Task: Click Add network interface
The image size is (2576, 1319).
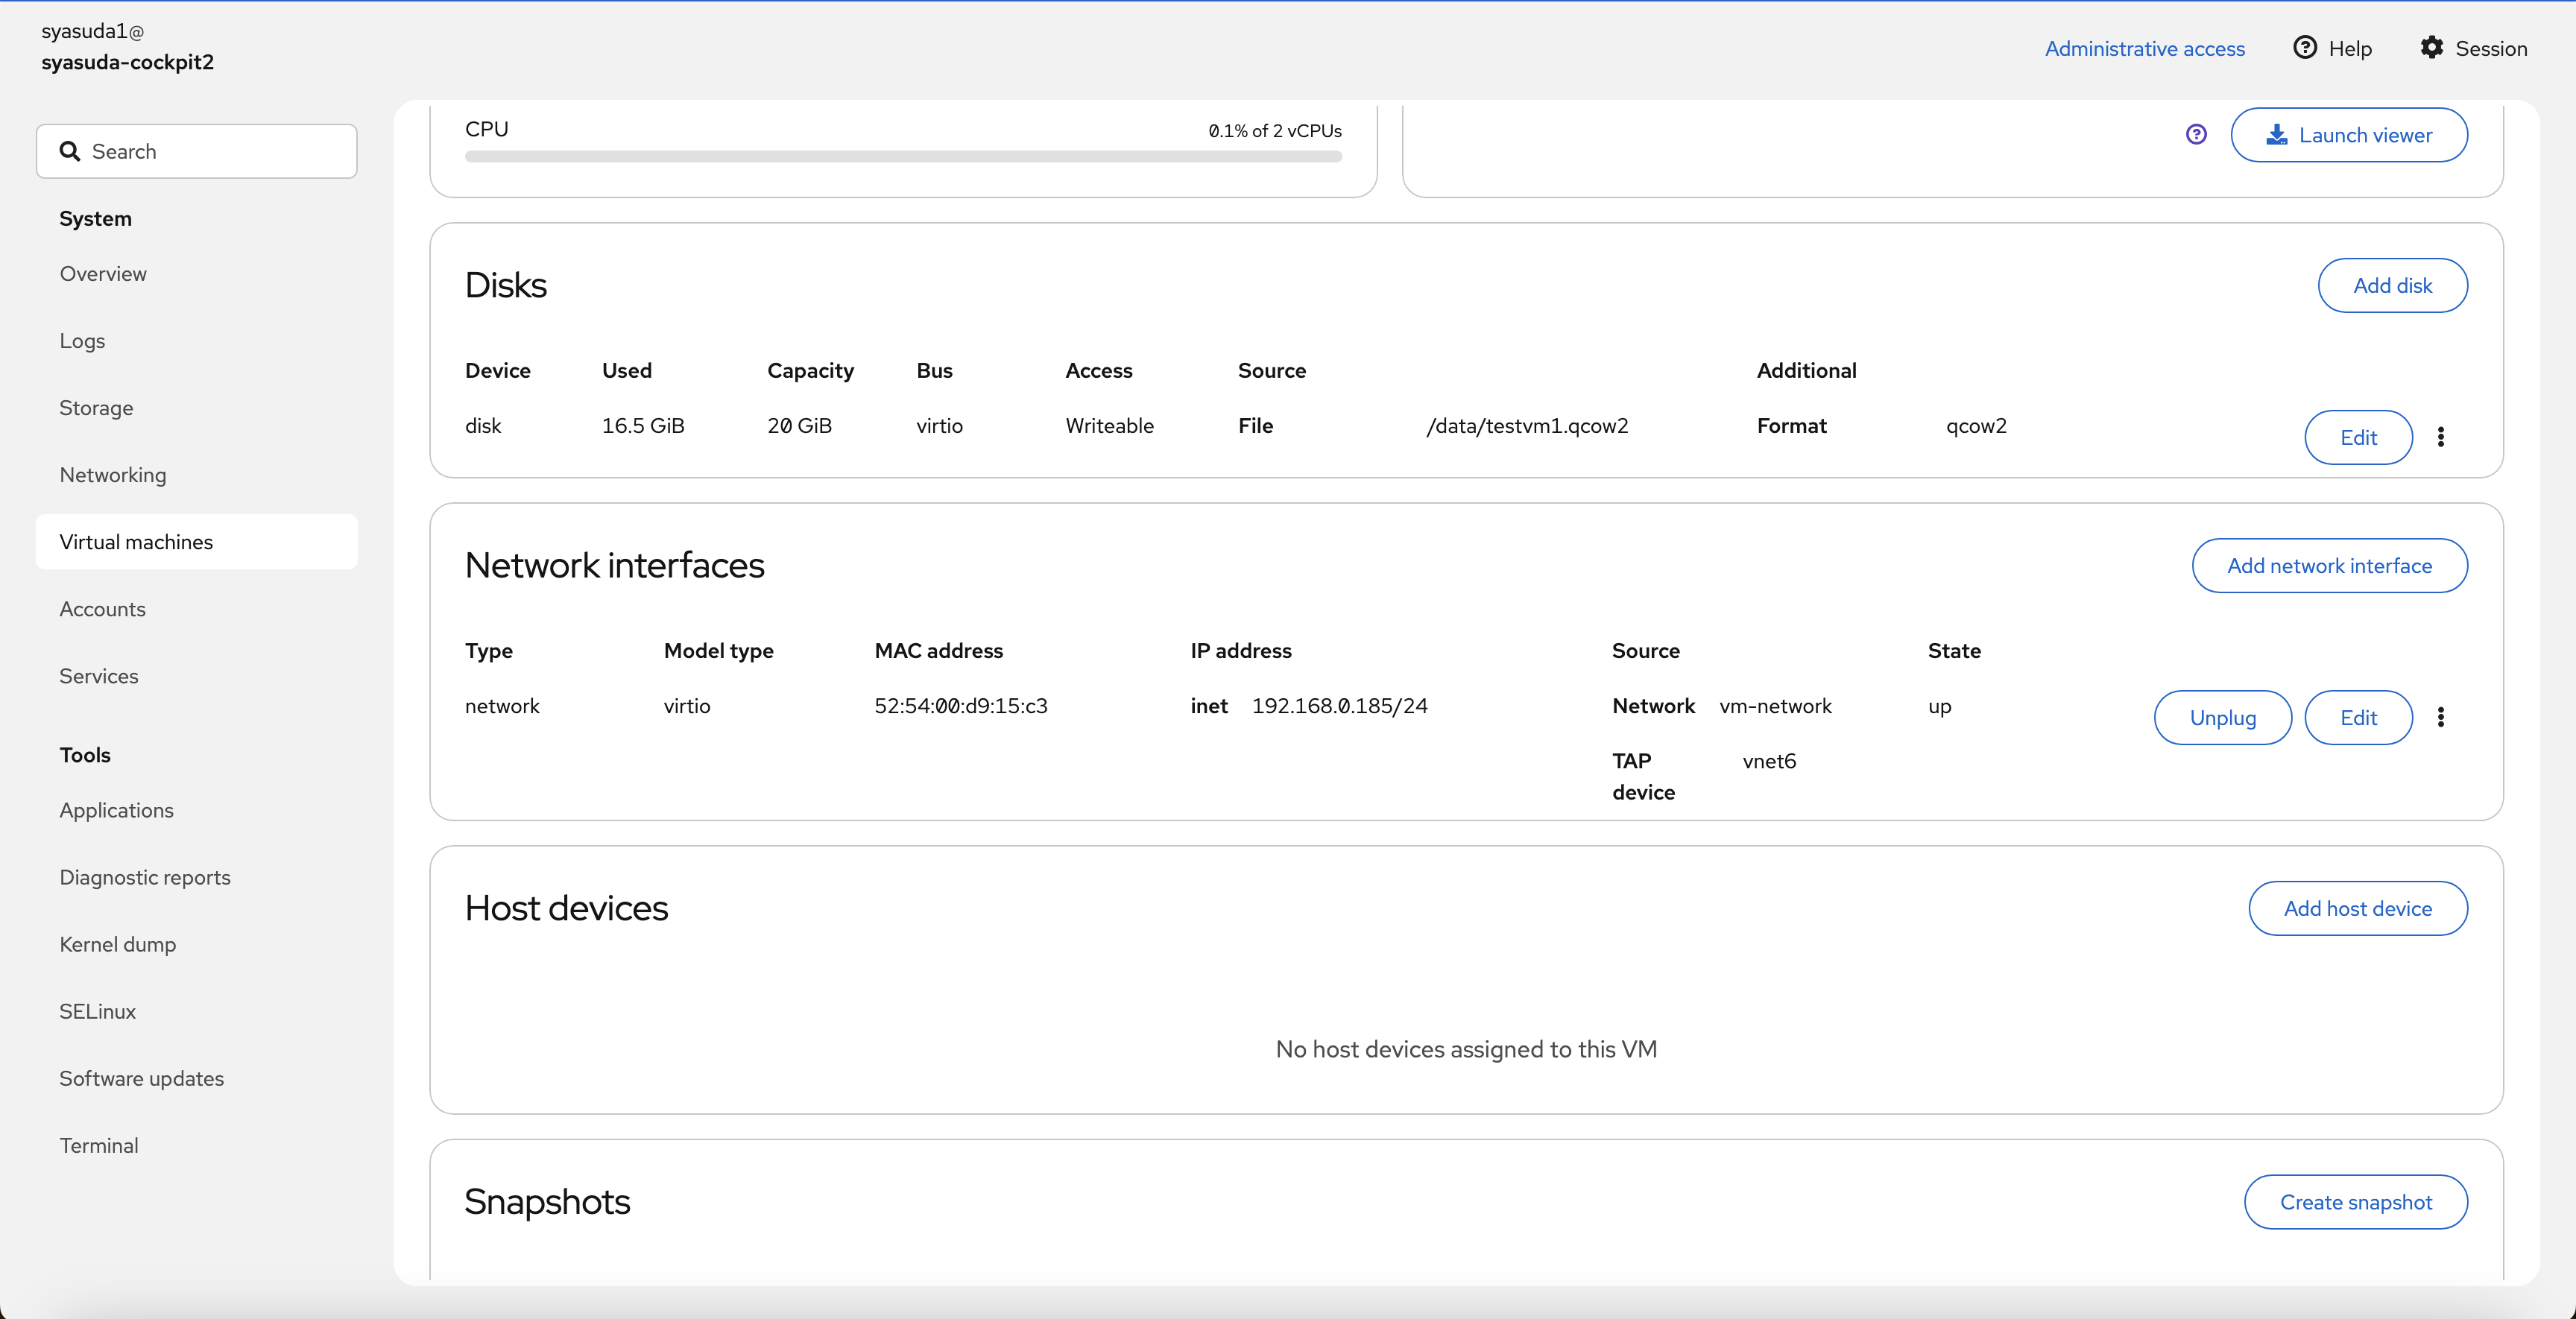Action: [x=2329, y=566]
